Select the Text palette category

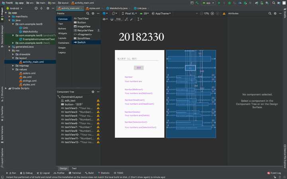pos(61,24)
